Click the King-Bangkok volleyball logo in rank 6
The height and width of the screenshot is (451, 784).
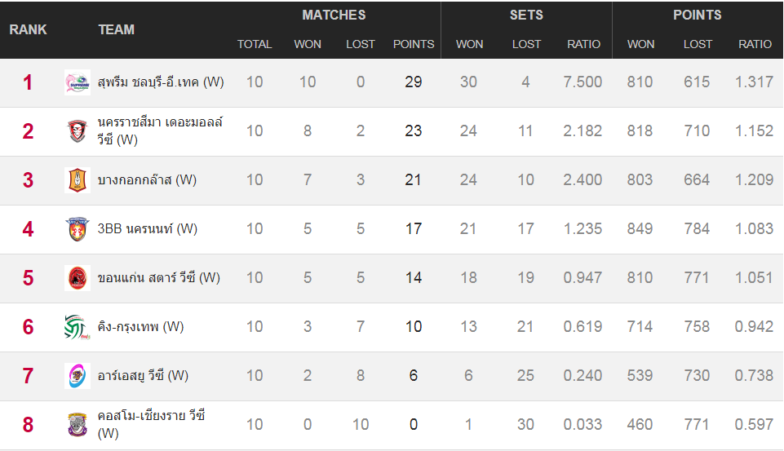click(77, 327)
